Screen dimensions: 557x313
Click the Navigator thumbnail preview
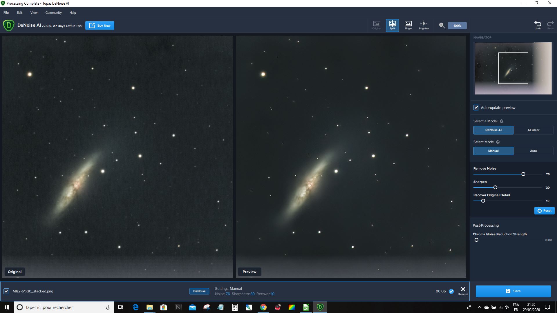(513, 68)
